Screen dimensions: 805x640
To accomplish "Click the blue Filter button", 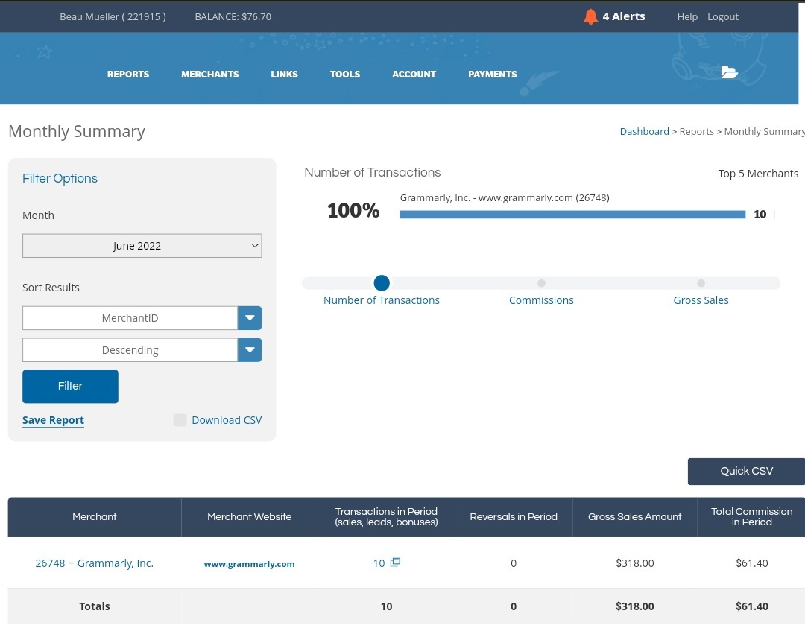I will [x=70, y=387].
